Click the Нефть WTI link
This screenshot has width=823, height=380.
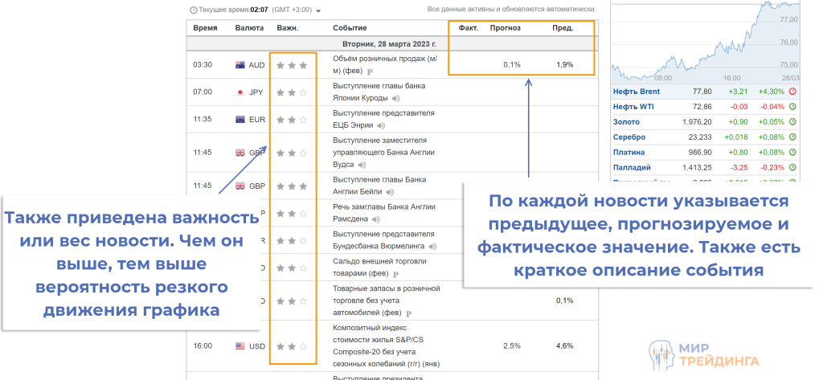click(633, 107)
